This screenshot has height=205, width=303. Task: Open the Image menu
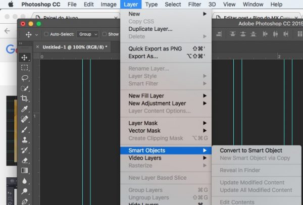109,4
